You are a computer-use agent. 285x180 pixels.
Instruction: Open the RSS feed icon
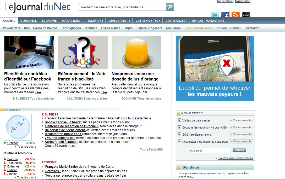[x=235, y=14]
